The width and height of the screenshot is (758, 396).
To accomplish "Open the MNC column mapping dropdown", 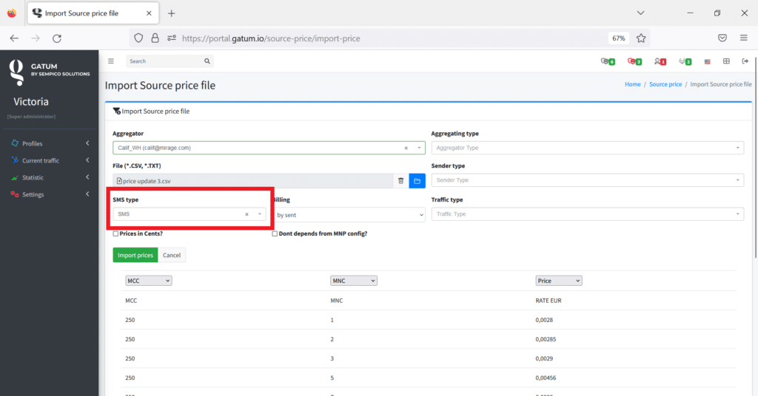I will click(x=353, y=281).
